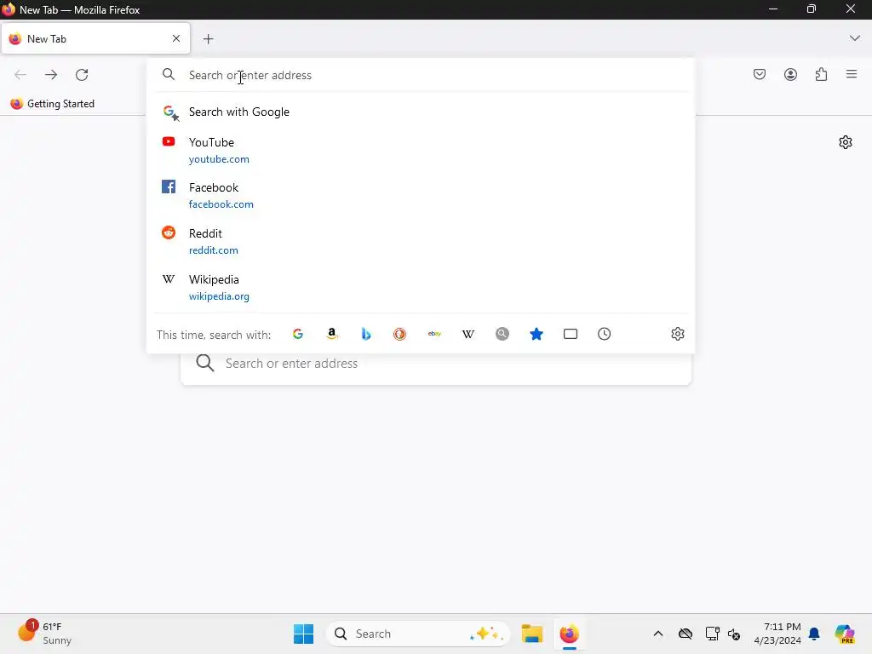Viewport: 872px width, 654px height.
Task: Expand the list all tabs chevron
Action: (855, 37)
